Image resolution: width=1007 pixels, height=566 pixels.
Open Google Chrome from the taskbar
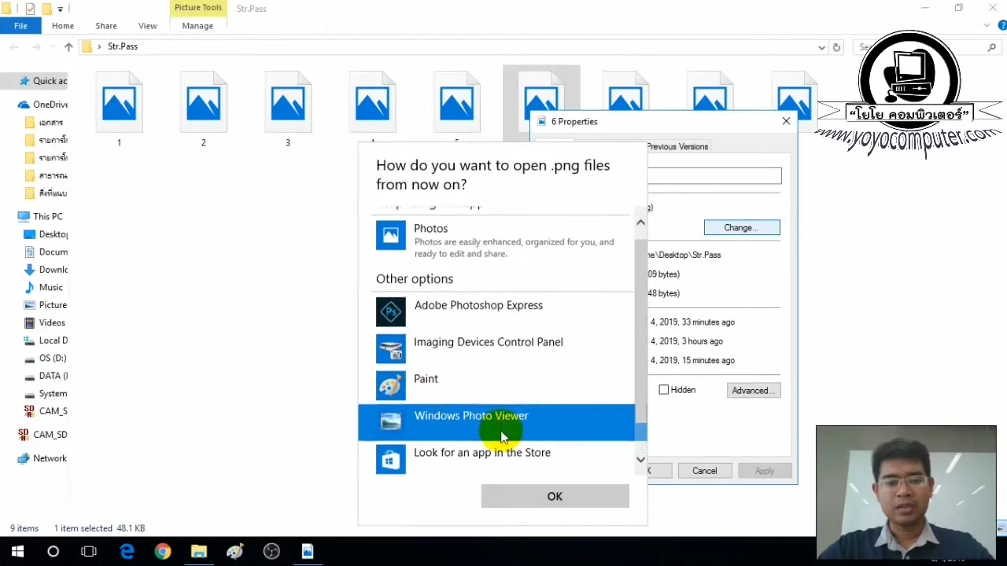(x=162, y=551)
